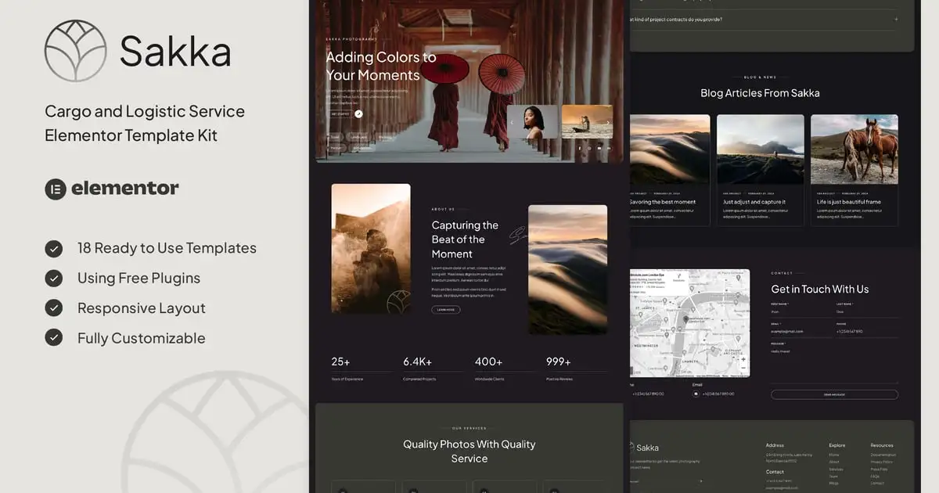Click the cloud-covered mountain photo in About Us
Screen dimensions: 939x493
click(x=568, y=270)
